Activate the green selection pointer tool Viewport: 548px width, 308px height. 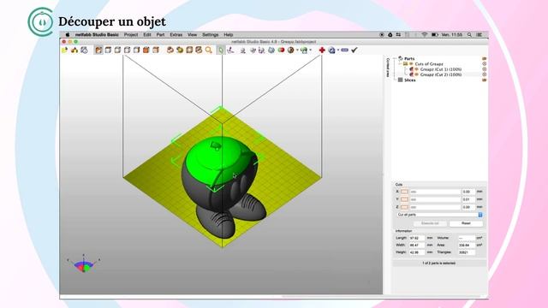(221, 50)
